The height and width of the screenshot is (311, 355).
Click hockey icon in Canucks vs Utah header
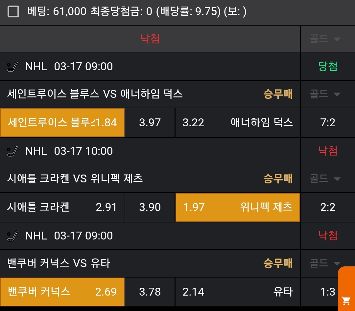click(12, 236)
